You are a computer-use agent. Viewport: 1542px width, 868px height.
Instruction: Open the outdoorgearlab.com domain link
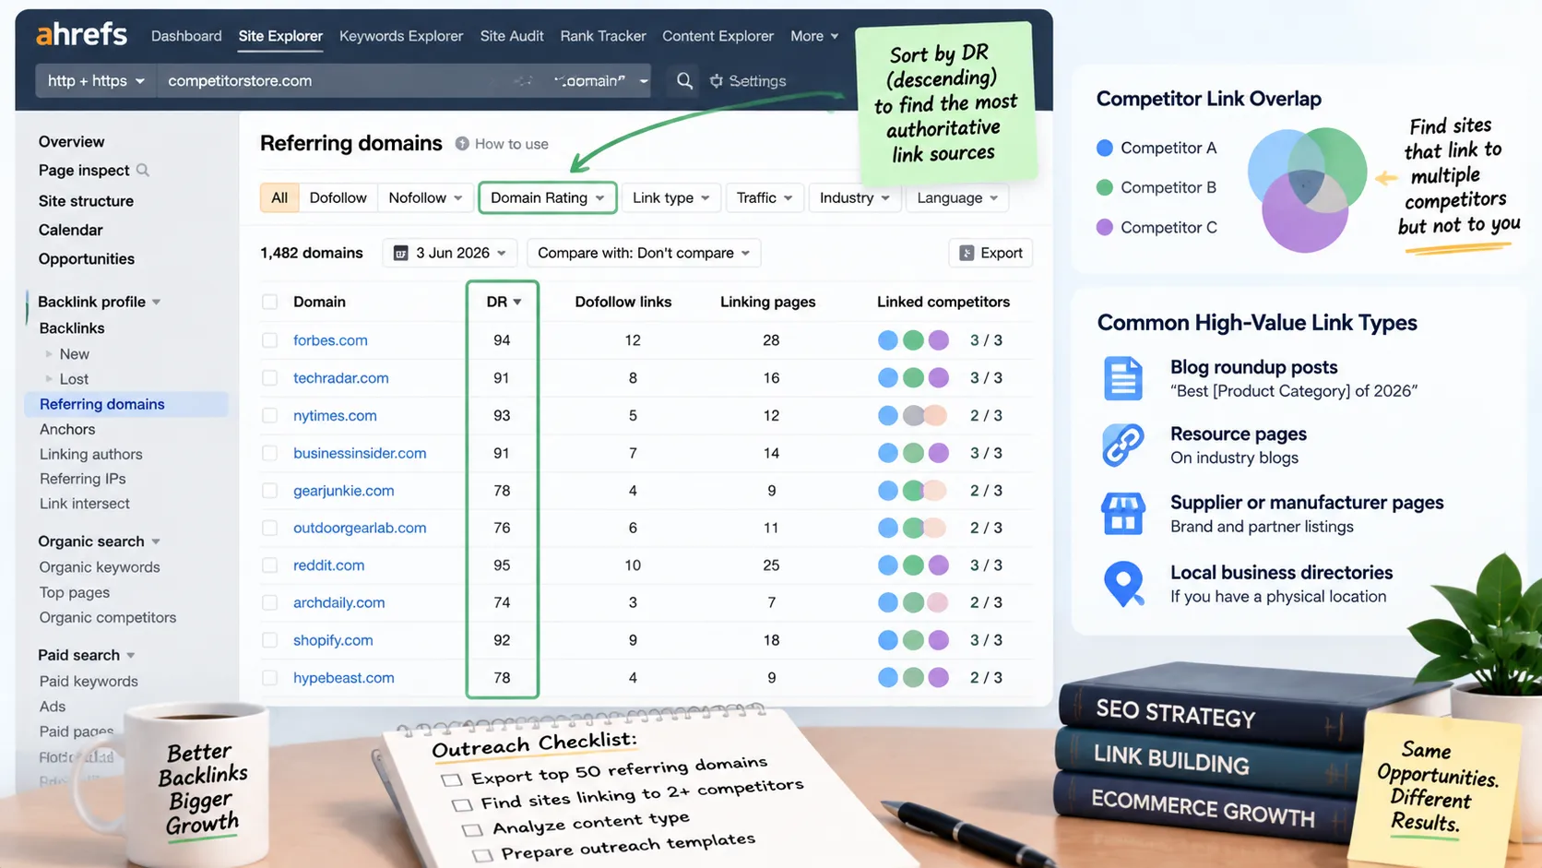point(360,528)
